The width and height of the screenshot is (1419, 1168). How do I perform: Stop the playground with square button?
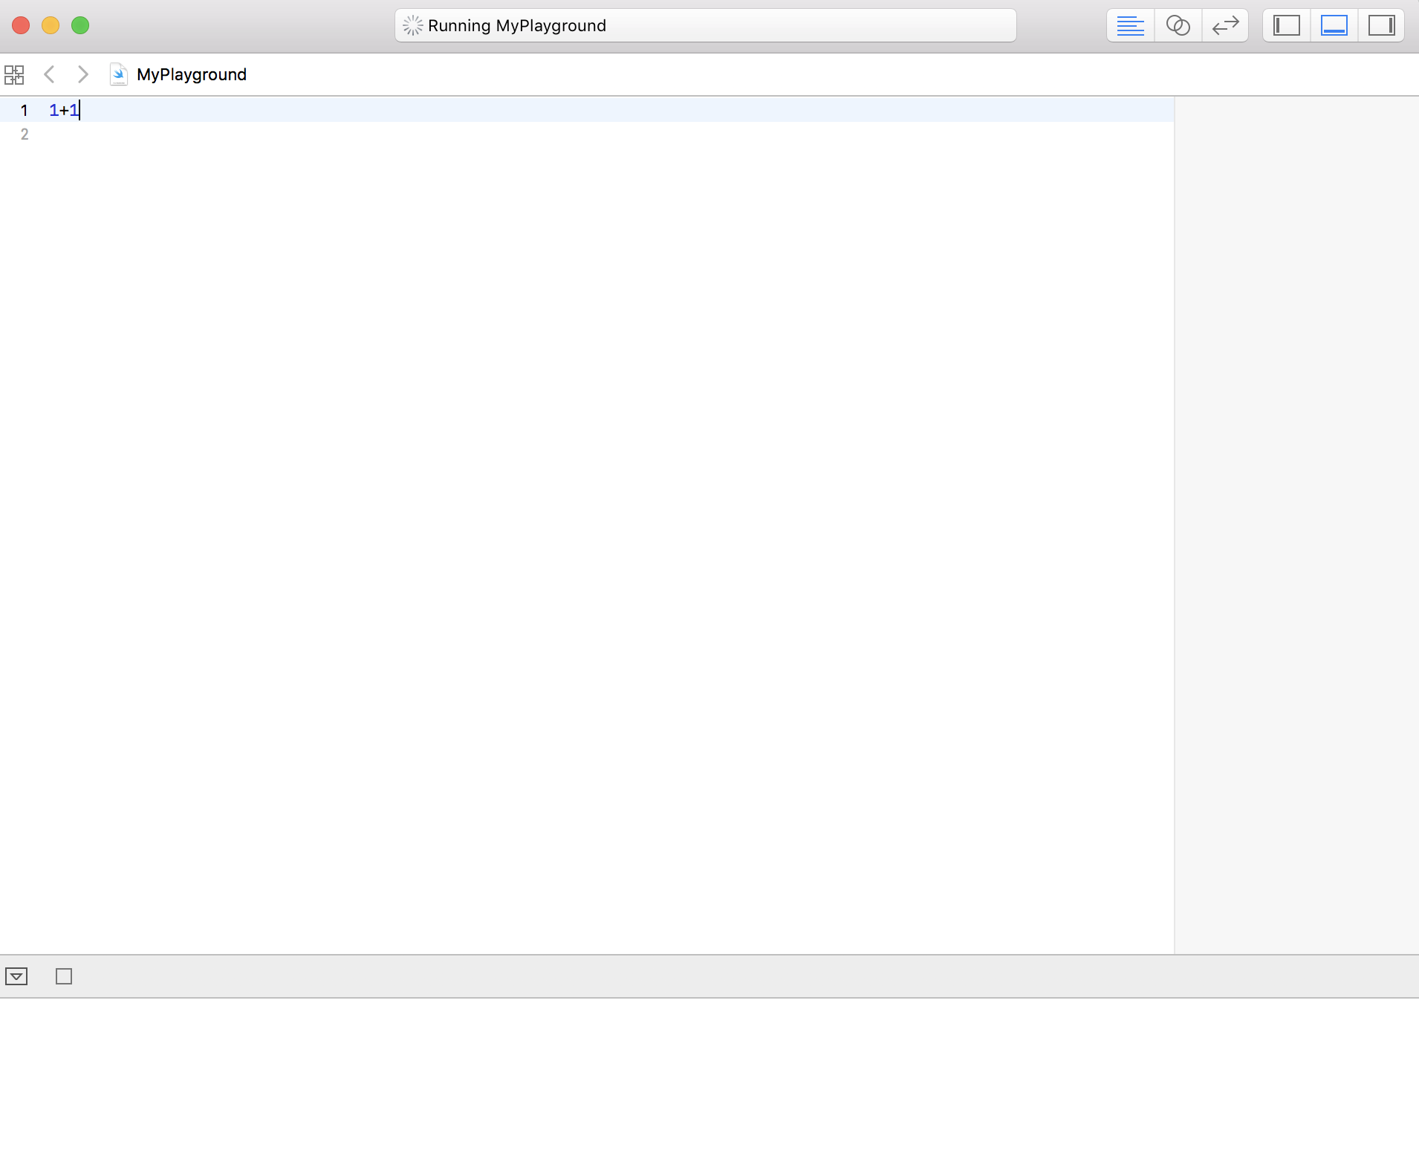pyautogui.click(x=64, y=976)
